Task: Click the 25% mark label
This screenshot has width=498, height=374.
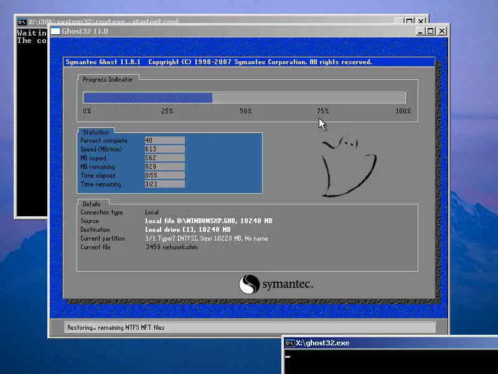Action: pos(167,111)
